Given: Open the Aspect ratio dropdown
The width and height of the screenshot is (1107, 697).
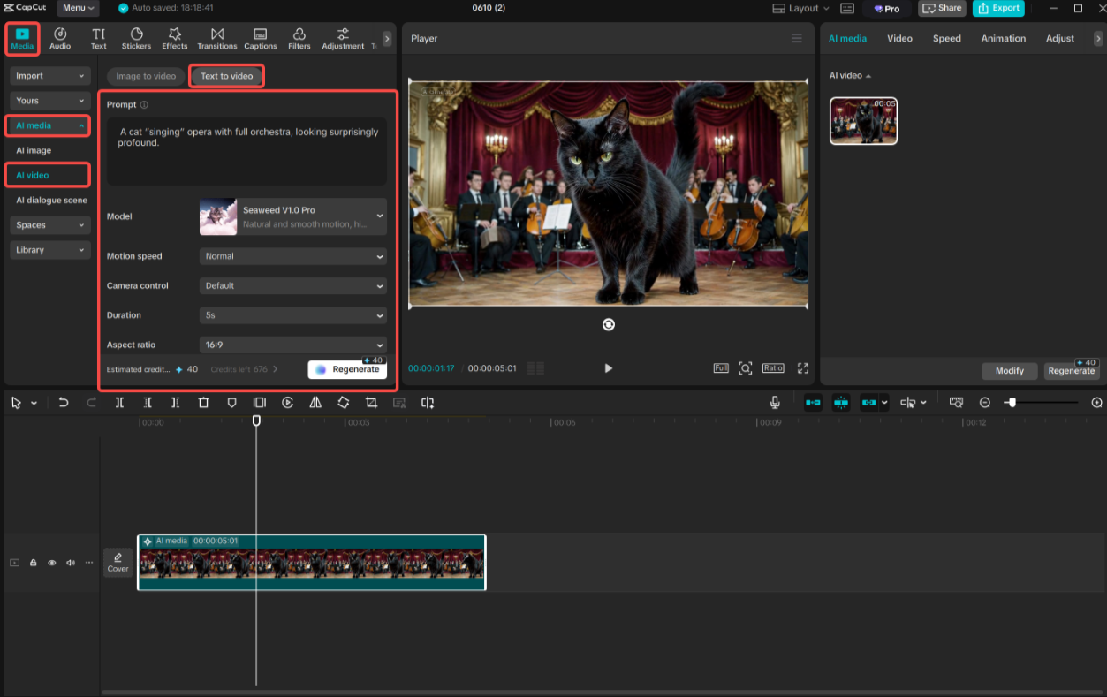Looking at the screenshot, I should [292, 345].
